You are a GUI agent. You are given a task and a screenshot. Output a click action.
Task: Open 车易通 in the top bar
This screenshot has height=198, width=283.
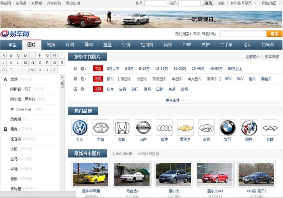point(21,3)
